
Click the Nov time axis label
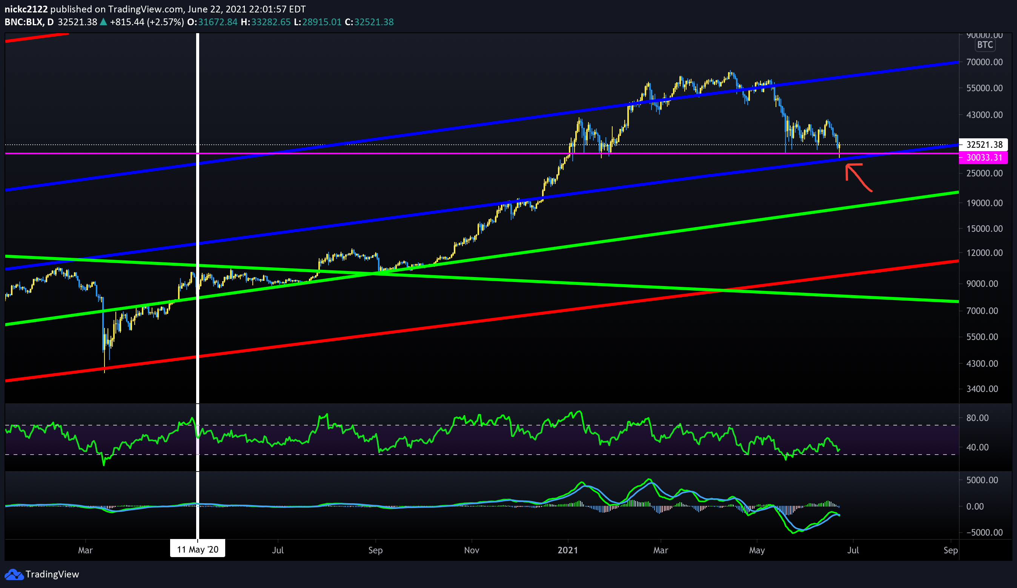[472, 550]
